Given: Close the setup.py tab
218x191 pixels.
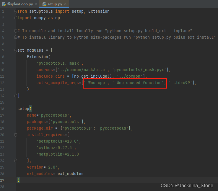Looking at the screenshot, I should (x=65, y=4).
